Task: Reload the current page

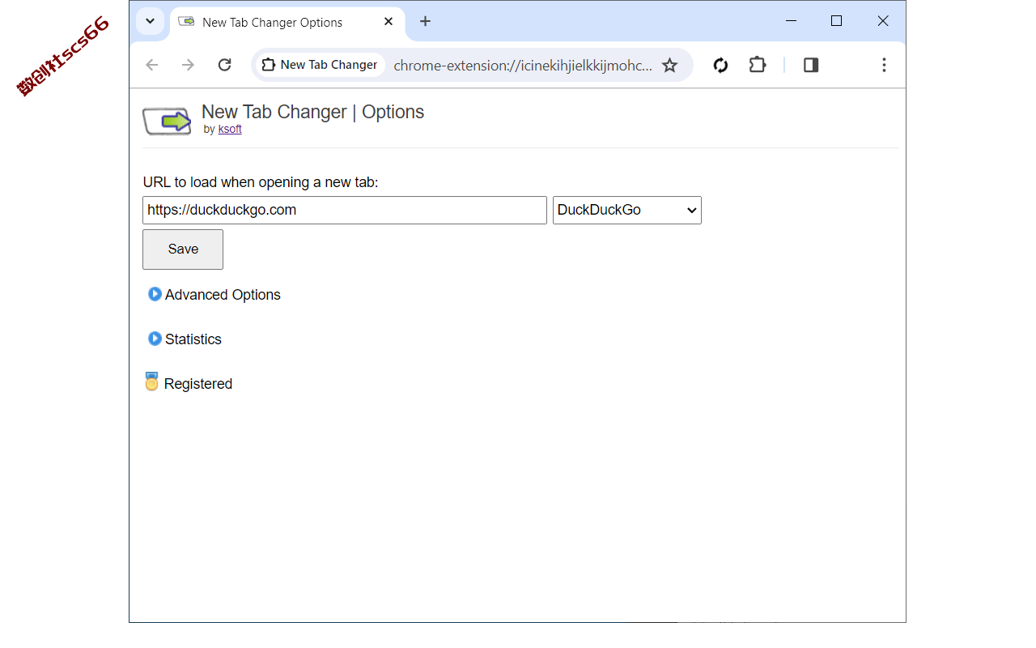Action: pyautogui.click(x=225, y=65)
